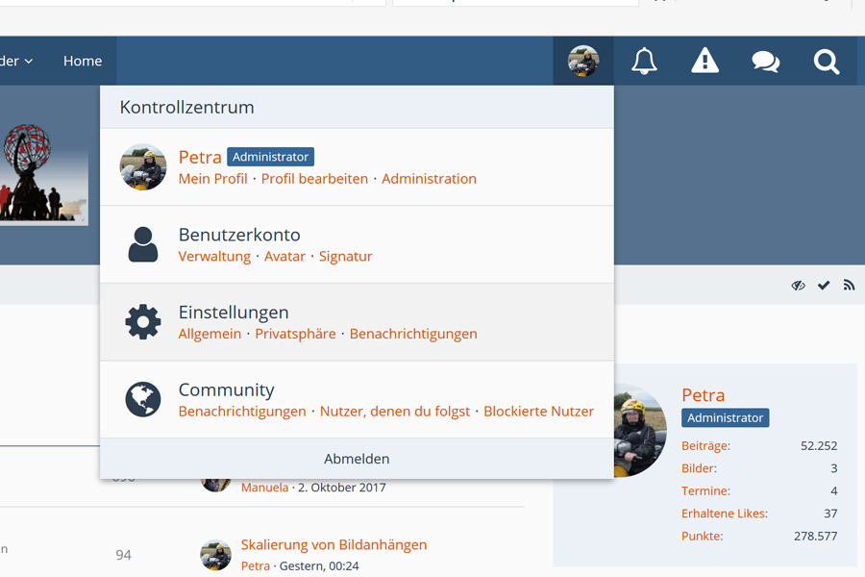865x577 pixels.
Task: Open Profil bearbeiten link
Action: pos(314,179)
